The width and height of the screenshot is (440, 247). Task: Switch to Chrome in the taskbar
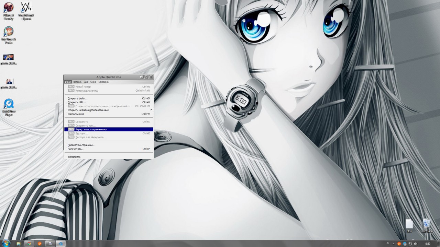pos(29,244)
